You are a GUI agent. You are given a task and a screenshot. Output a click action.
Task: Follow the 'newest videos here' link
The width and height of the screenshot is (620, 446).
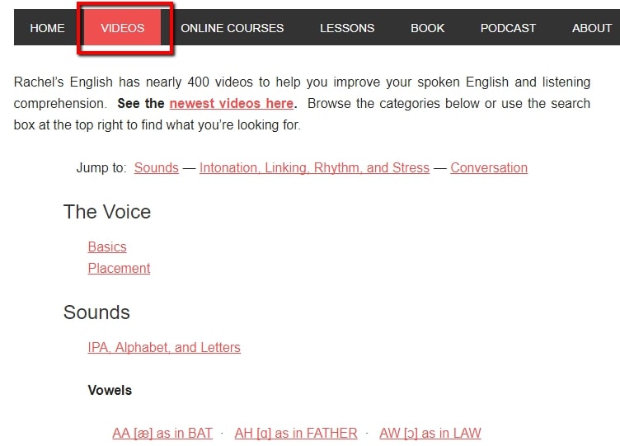tap(232, 103)
